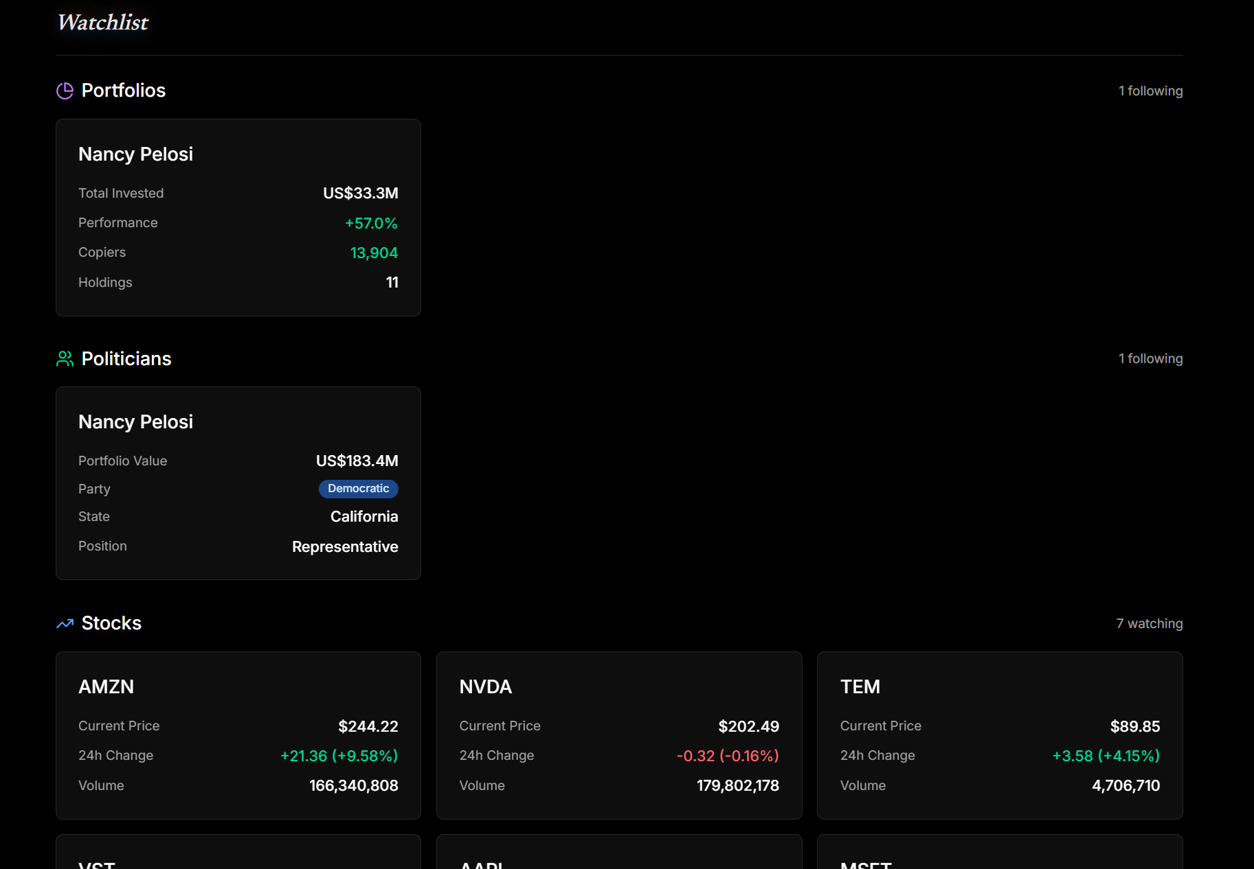1254x869 pixels.
Task: Click the Democratic party badge
Action: tap(358, 489)
